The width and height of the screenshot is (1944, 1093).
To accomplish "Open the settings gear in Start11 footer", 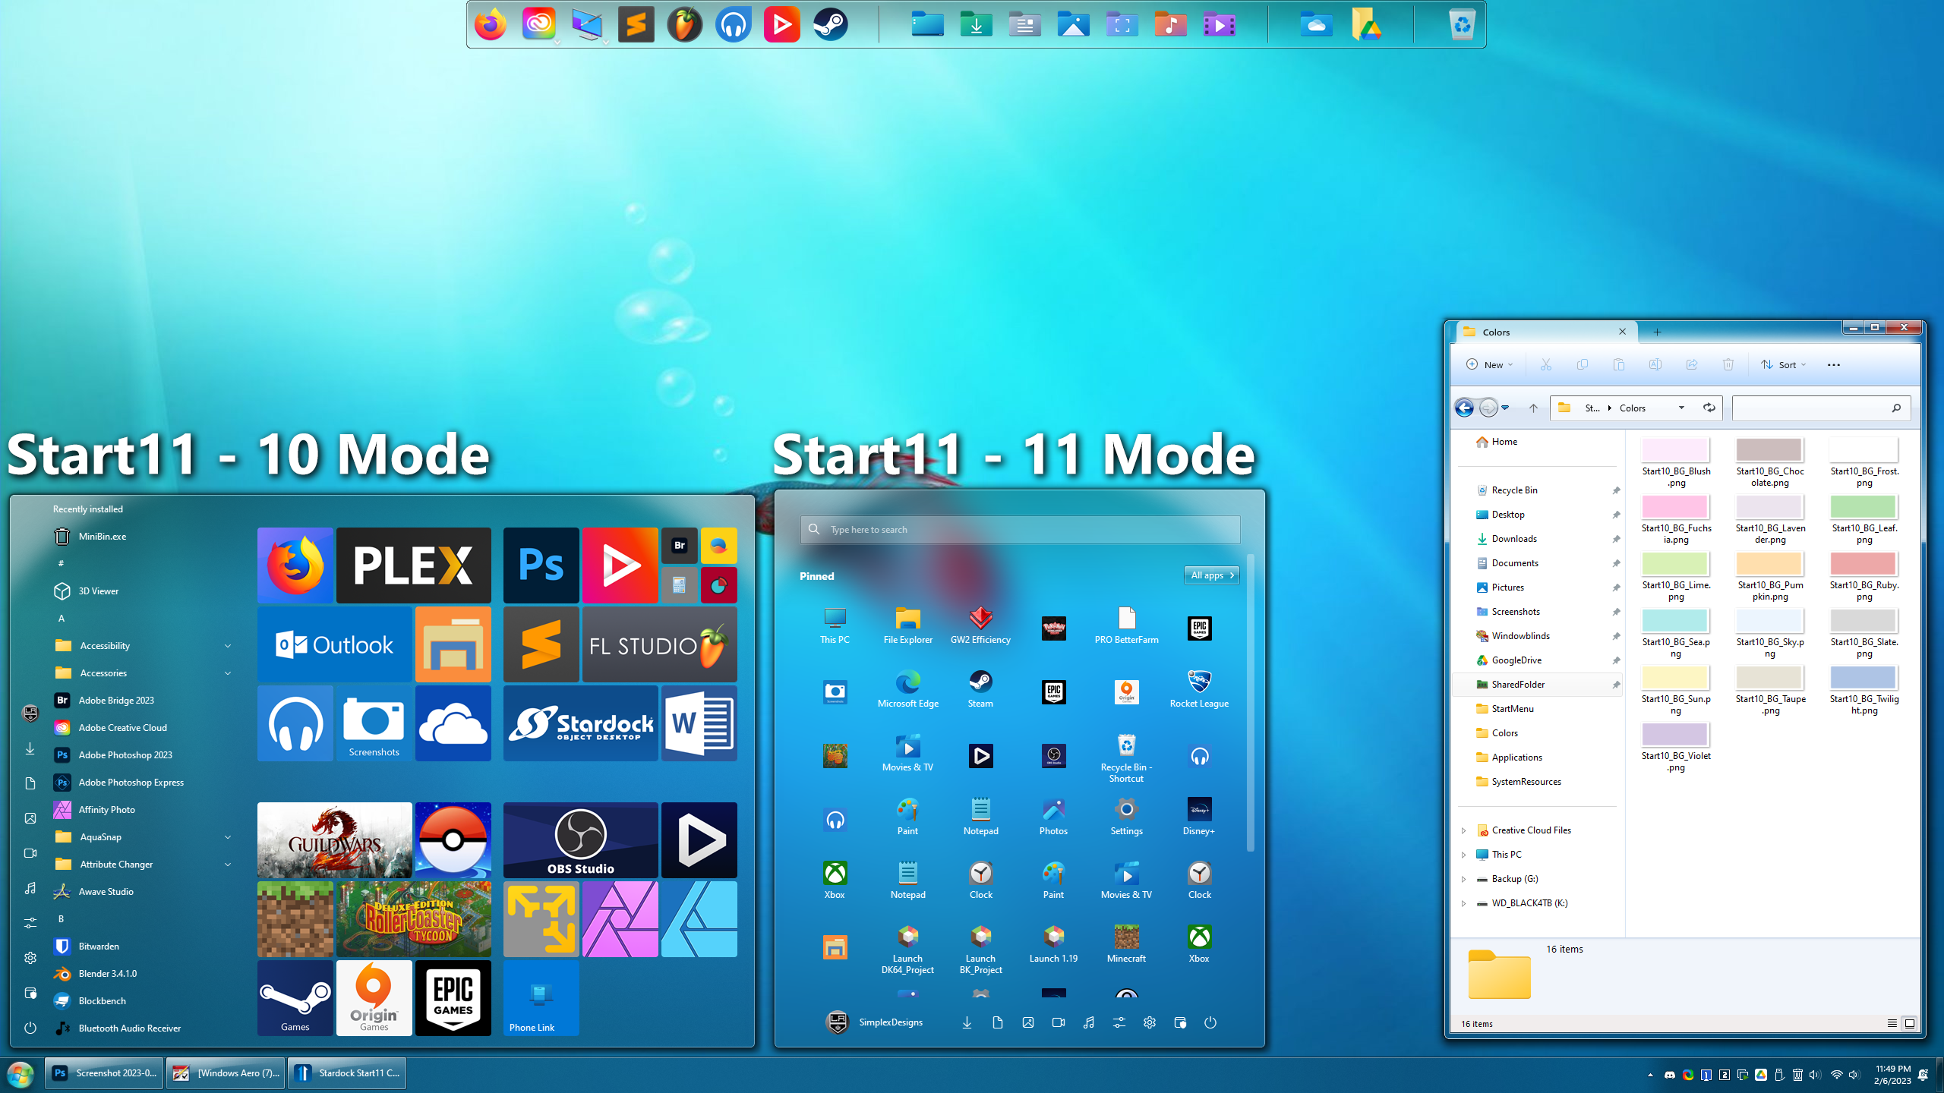I will [1149, 1022].
